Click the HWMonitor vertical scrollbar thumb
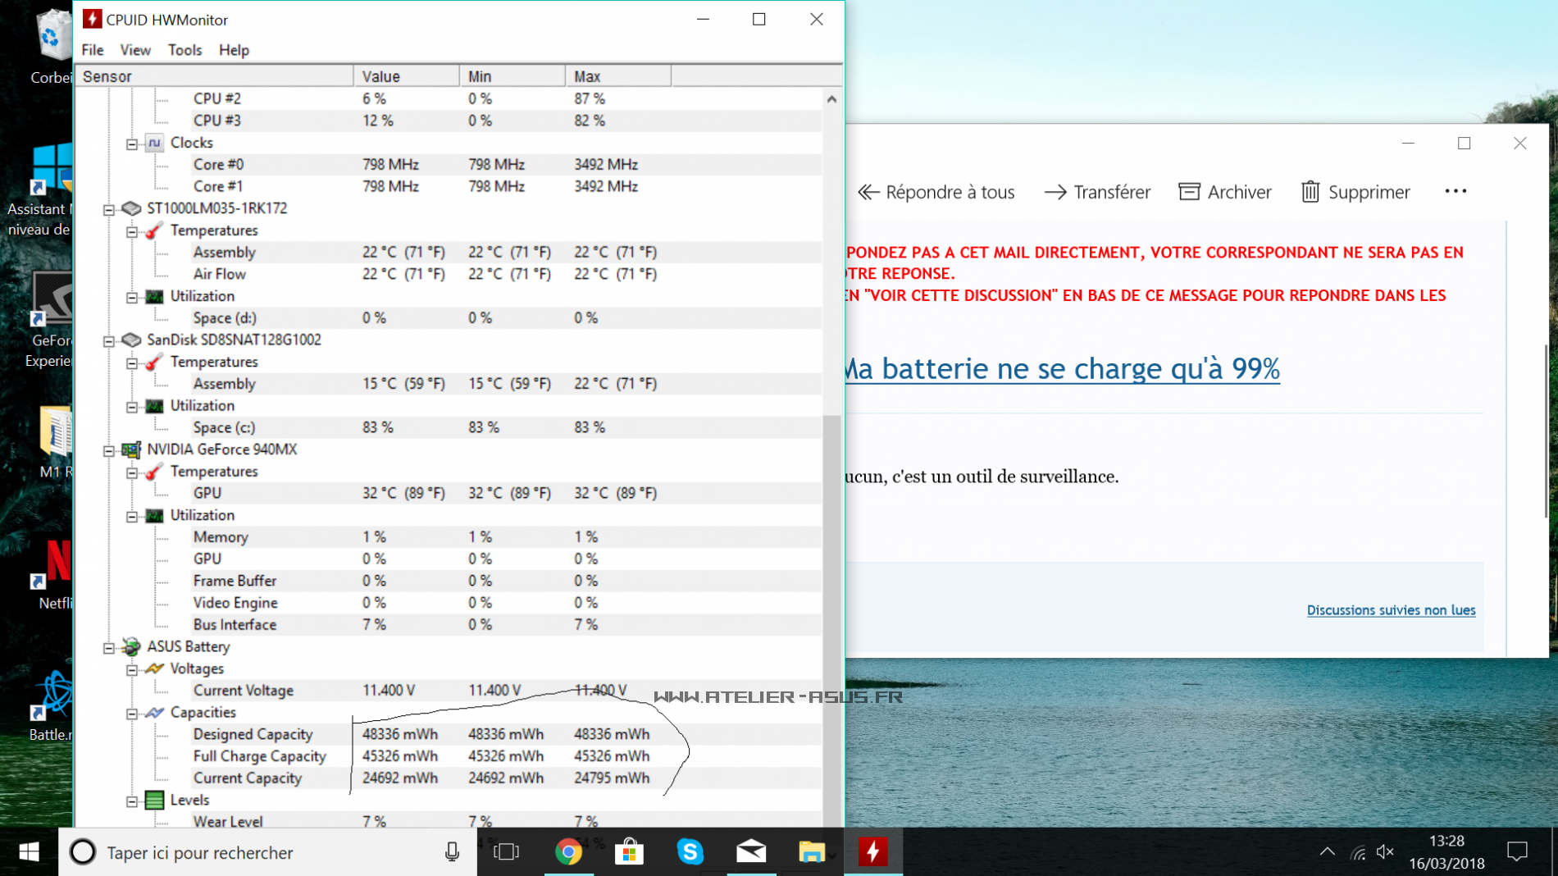Viewport: 1558px width, 876px height. click(x=831, y=615)
